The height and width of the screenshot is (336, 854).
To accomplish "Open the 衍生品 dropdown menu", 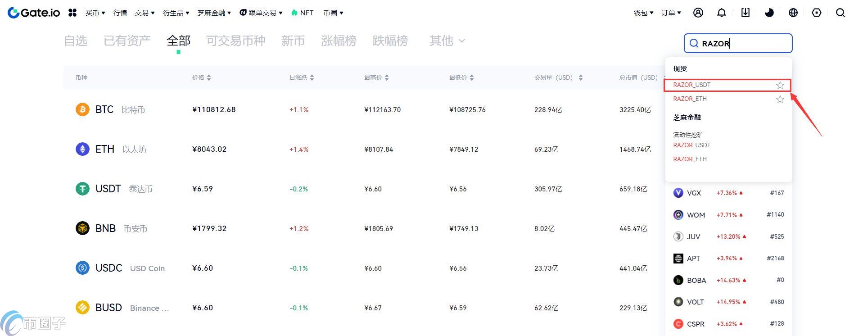I will 176,13.
